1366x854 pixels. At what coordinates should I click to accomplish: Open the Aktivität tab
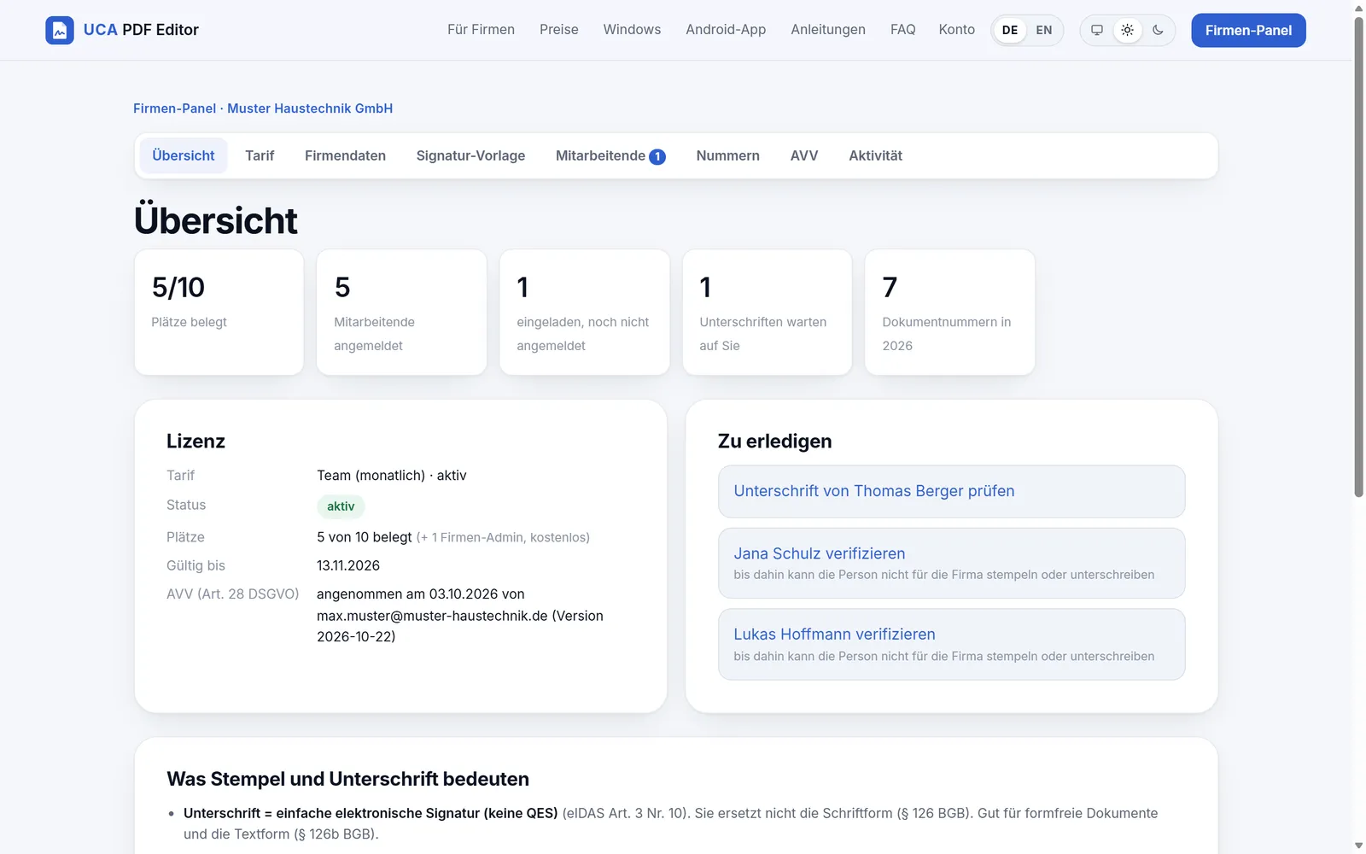tap(875, 155)
